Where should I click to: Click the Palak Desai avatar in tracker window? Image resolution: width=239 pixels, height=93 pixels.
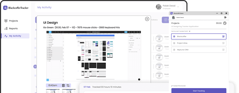click(x=174, y=17)
